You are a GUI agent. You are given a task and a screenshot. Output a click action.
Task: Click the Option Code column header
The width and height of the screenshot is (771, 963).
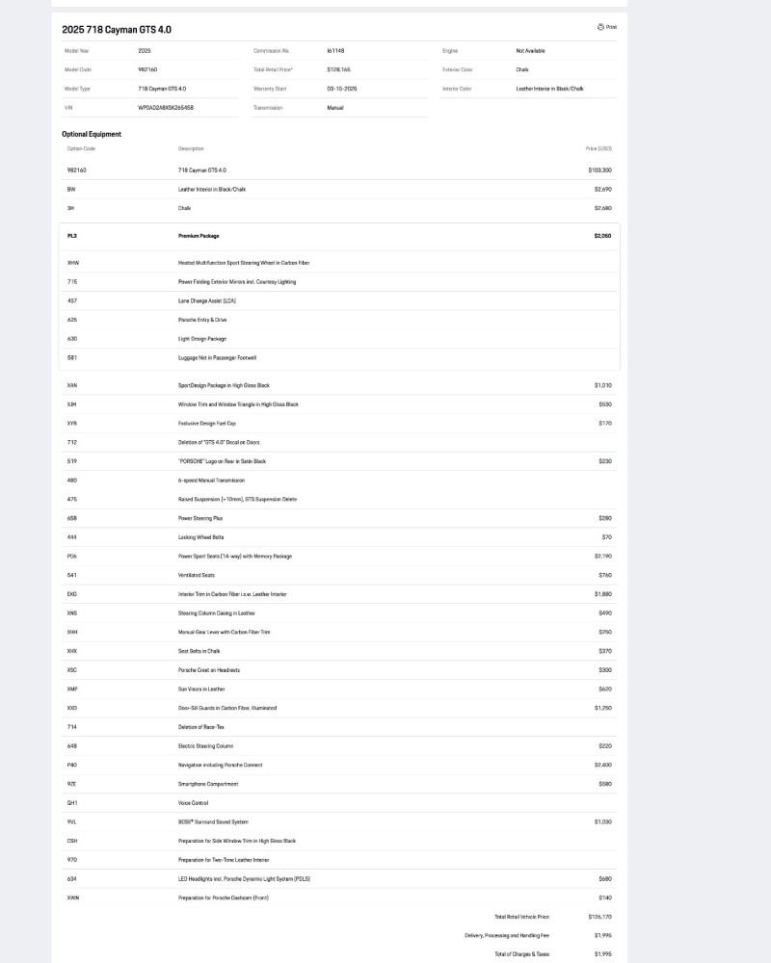coord(81,149)
